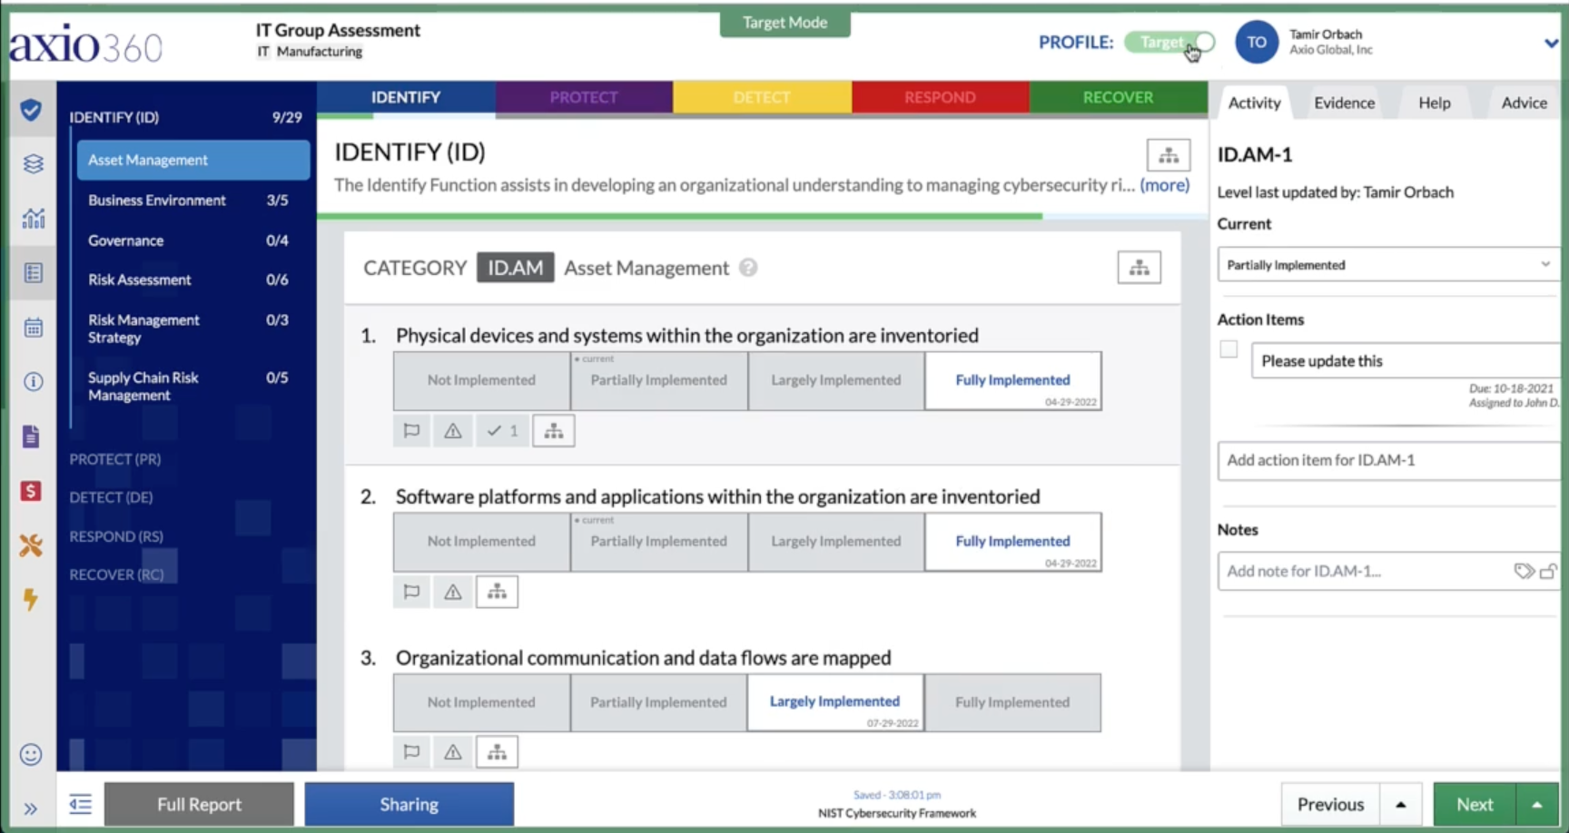The height and width of the screenshot is (833, 1569).
Task: Open the Next button arrow menu
Action: [1537, 805]
